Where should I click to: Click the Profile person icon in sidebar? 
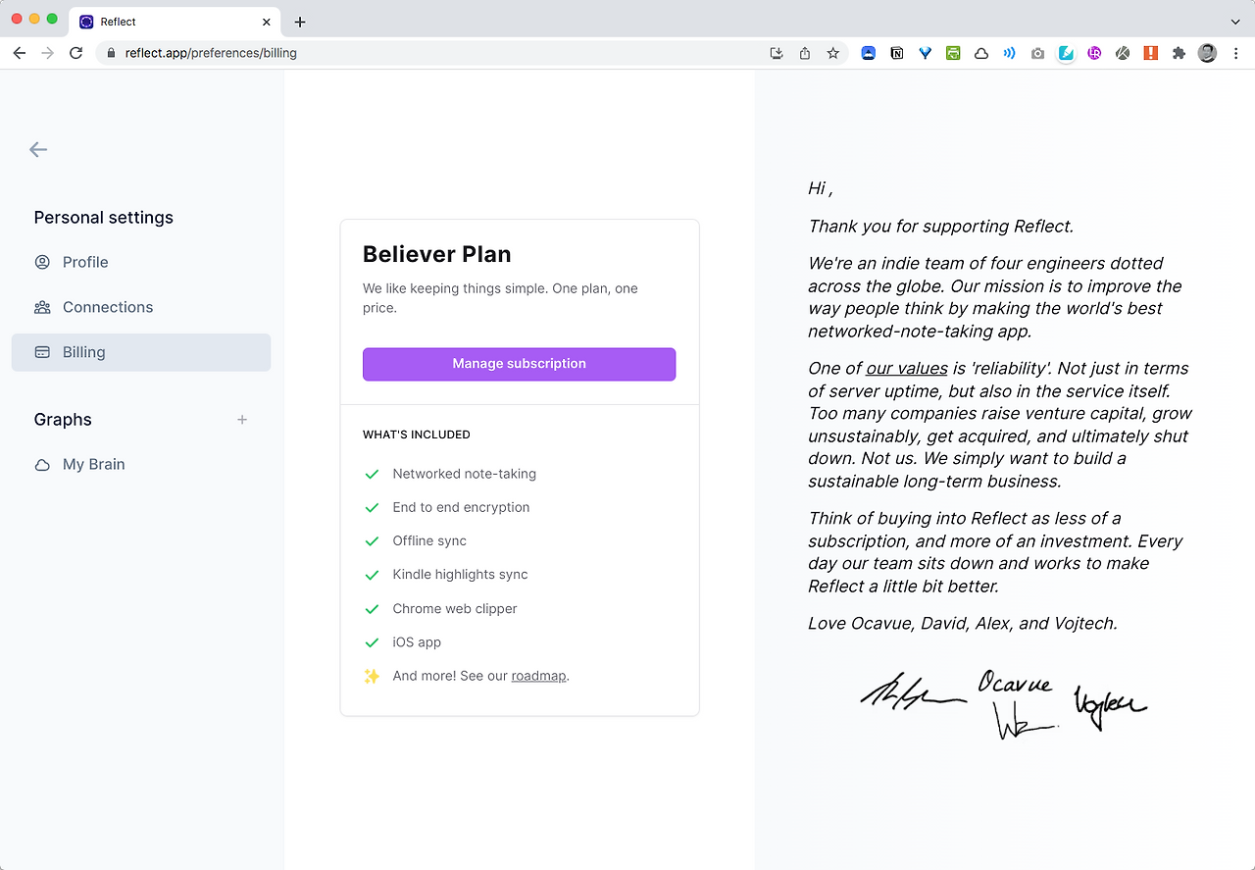pos(42,262)
